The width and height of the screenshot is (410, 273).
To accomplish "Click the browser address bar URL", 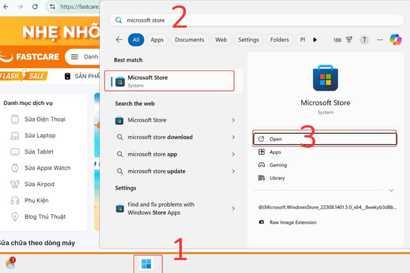I will point(80,7).
